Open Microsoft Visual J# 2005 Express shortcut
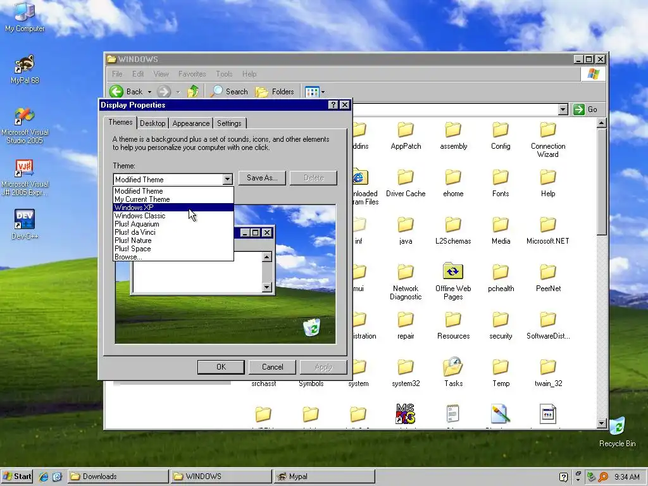Viewport: 648px width, 486px height. click(x=25, y=177)
